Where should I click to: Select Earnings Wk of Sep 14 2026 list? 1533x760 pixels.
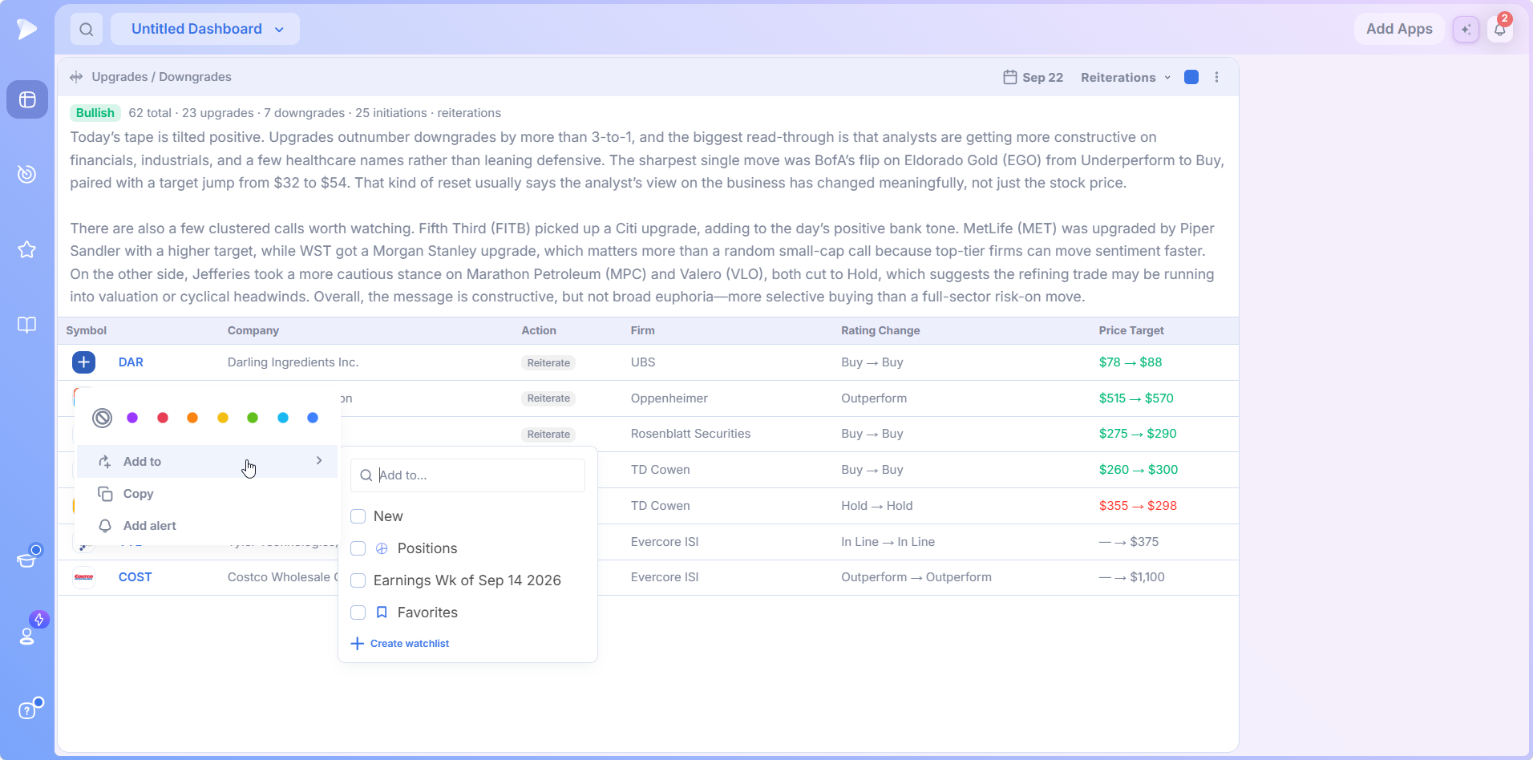(468, 580)
